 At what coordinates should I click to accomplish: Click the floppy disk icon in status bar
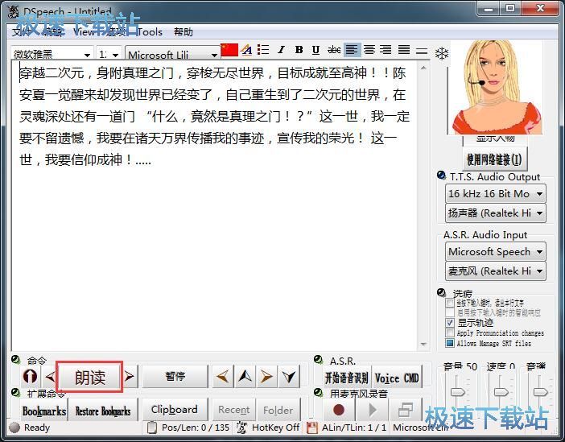[311, 428]
